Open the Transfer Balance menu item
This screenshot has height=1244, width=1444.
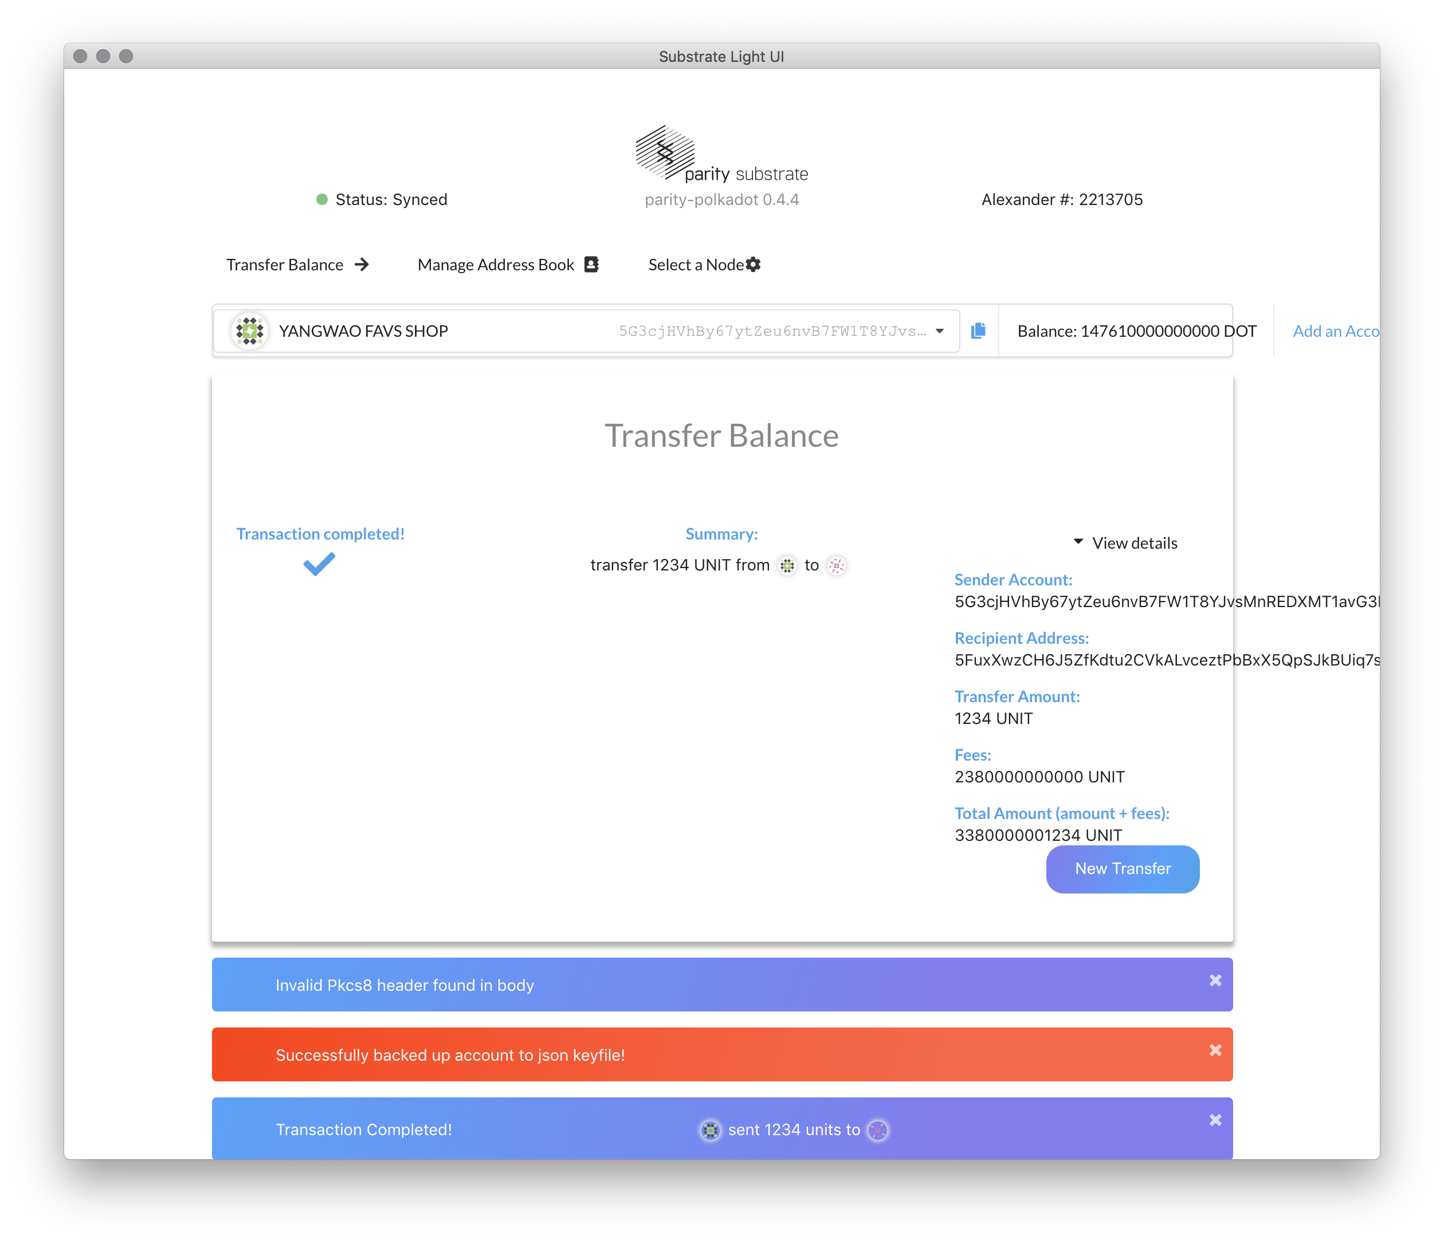point(285,265)
